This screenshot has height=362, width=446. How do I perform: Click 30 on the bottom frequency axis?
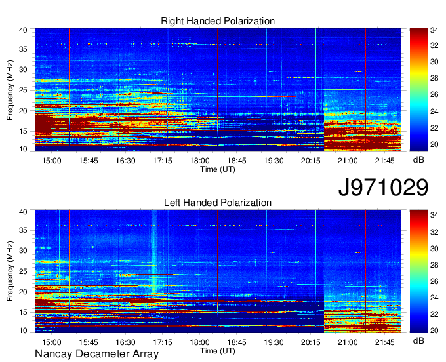point(23,251)
